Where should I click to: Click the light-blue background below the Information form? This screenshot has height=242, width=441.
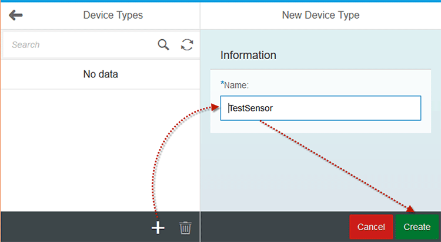pyautogui.click(x=320, y=172)
